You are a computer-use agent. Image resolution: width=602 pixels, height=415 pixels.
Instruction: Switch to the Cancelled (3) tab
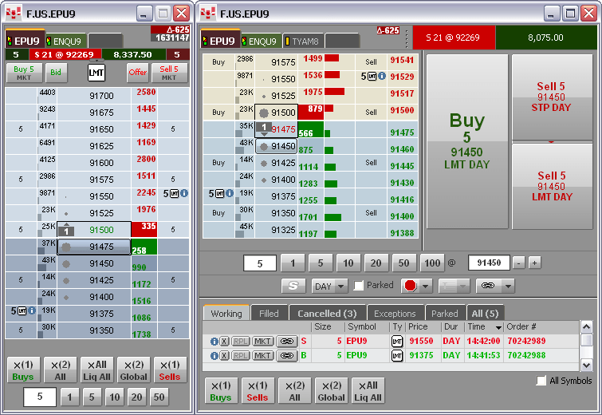click(x=327, y=314)
